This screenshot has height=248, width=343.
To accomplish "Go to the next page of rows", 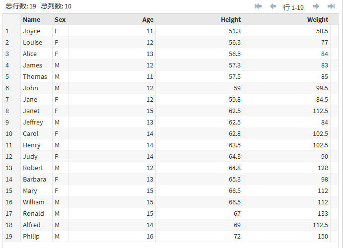I will [316, 6].
